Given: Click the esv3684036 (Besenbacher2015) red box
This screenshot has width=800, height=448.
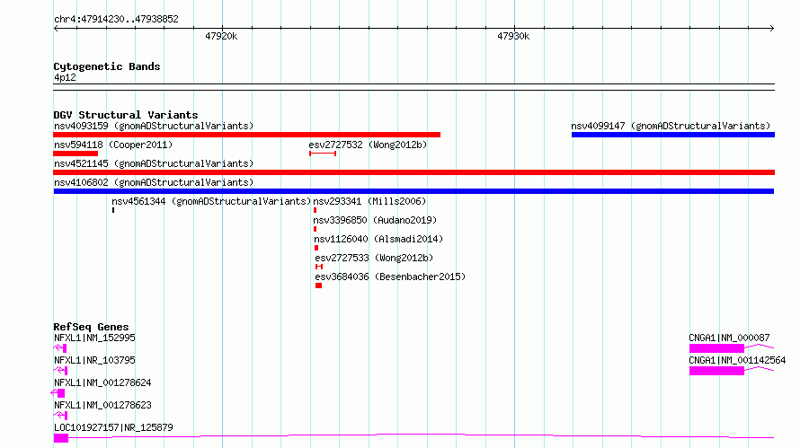Looking at the screenshot, I should click(318, 285).
